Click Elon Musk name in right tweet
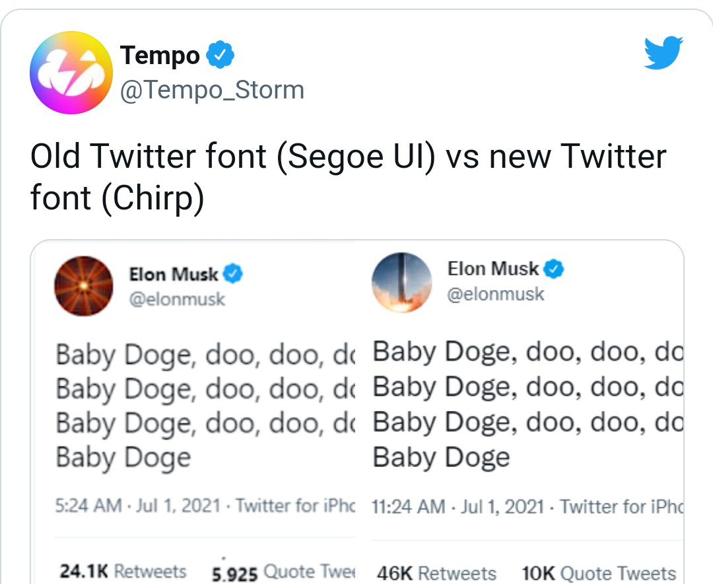 click(493, 269)
